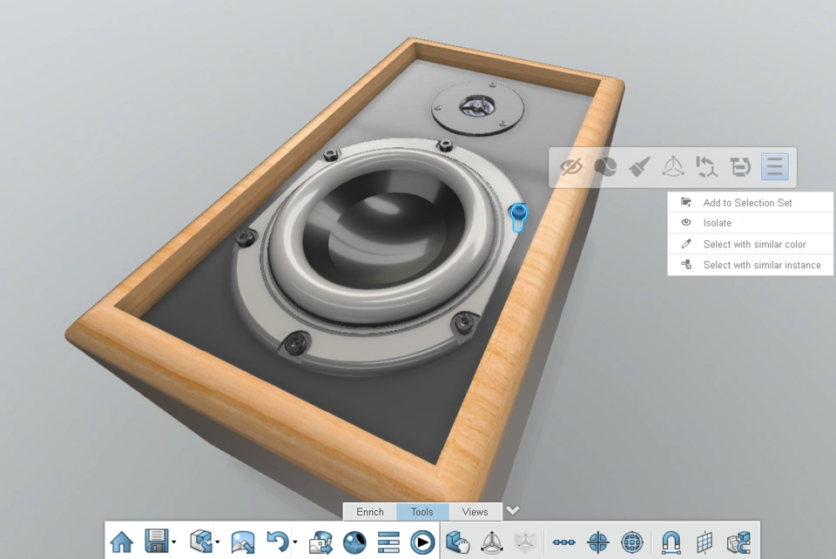Hide selection with crossed-eye icon
The height and width of the screenshot is (559, 836).
coord(571,167)
